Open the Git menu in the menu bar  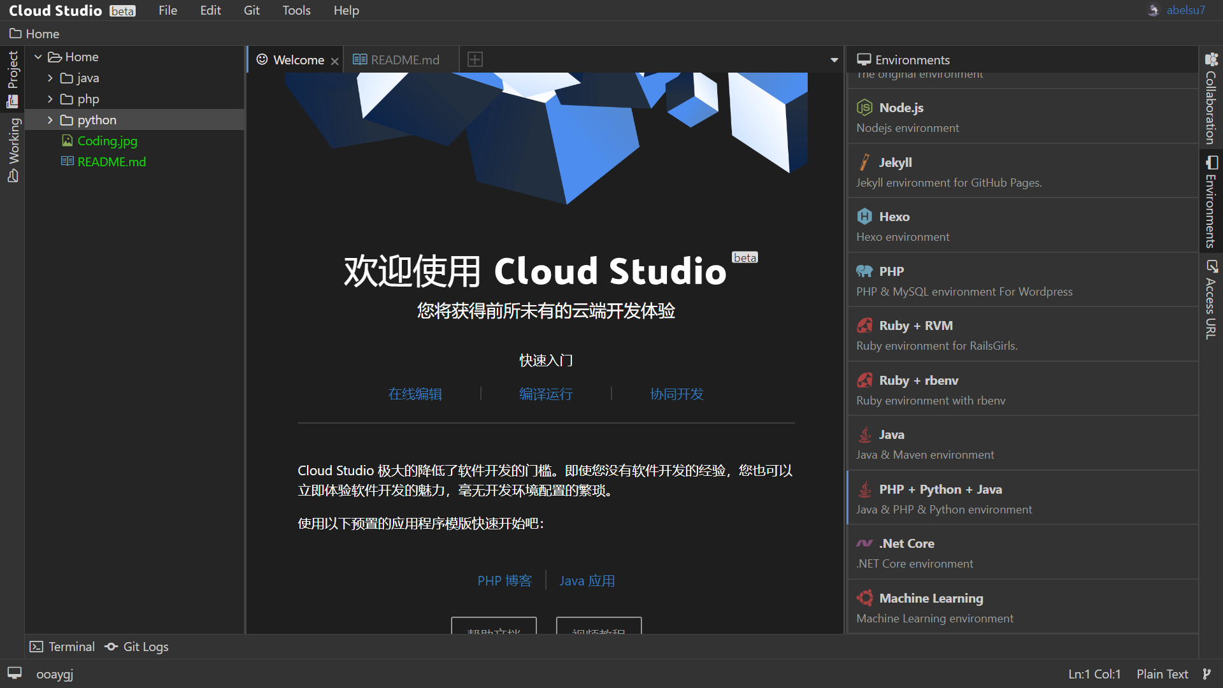point(251,10)
